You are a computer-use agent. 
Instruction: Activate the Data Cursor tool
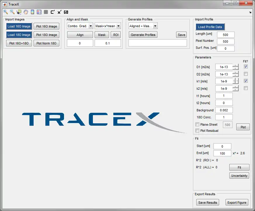[x=19, y=12]
